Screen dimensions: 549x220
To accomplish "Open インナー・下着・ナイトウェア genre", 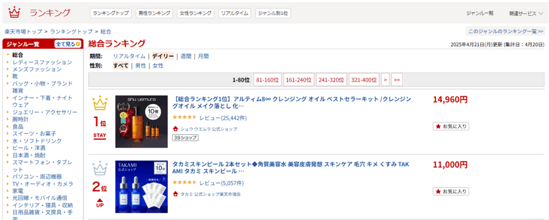I will click(x=42, y=101).
